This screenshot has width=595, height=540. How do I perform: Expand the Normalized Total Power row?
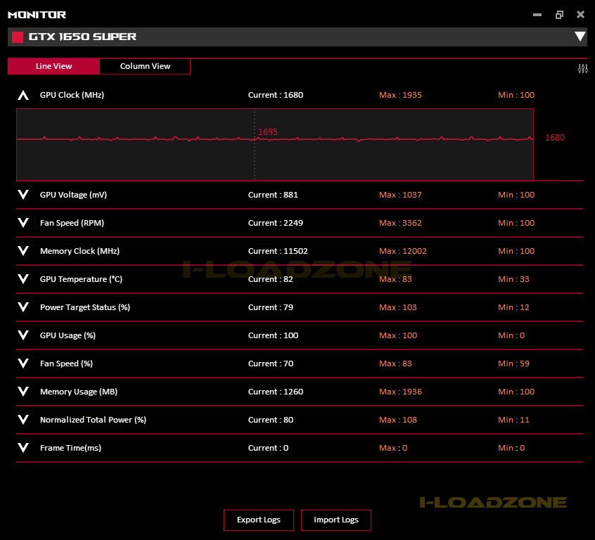[x=23, y=419]
